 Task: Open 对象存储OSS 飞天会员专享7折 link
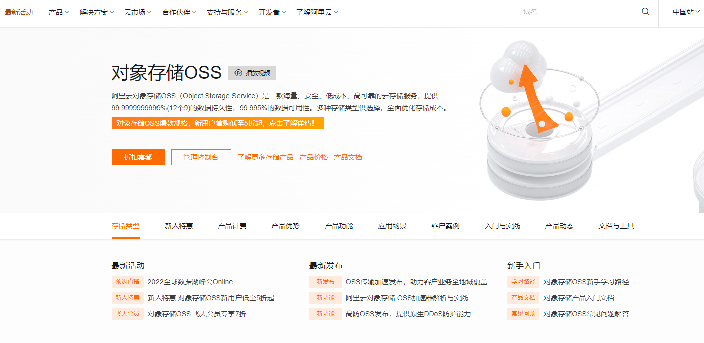(x=197, y=314)
